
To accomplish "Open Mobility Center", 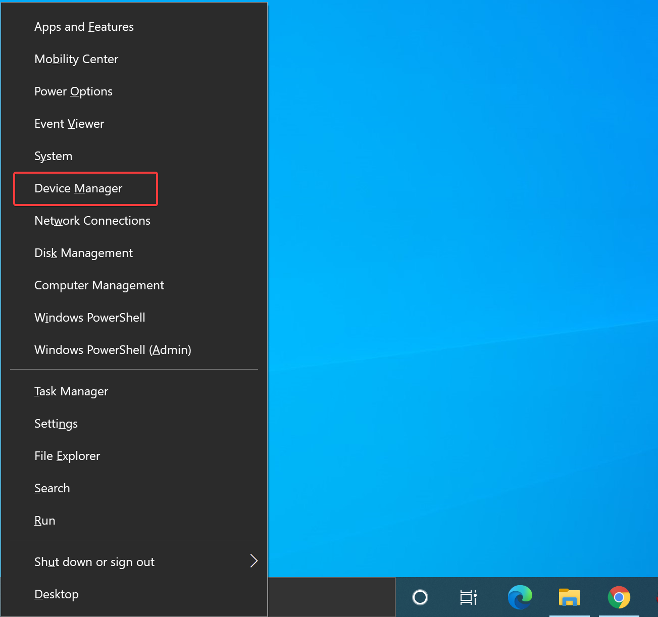I will click(134, 59).
